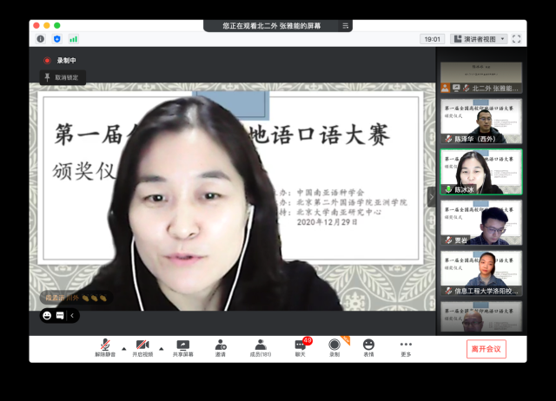Collapse the floating emoji bar with left chevron
The width and height of the screenshot is (556, 401).
point(72,316)
